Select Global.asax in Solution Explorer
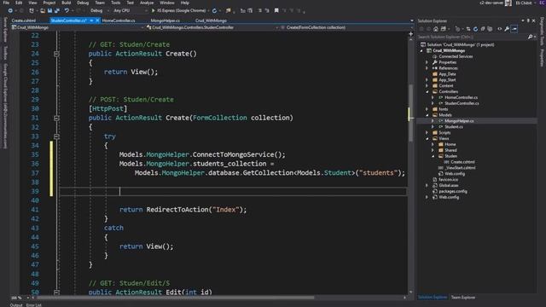This screenshot has height=307, width=546. point(449,185)
